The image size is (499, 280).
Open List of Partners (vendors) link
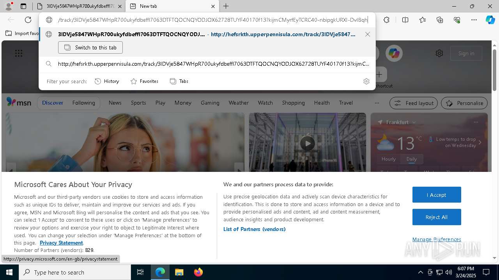click(x=255, y=229)
